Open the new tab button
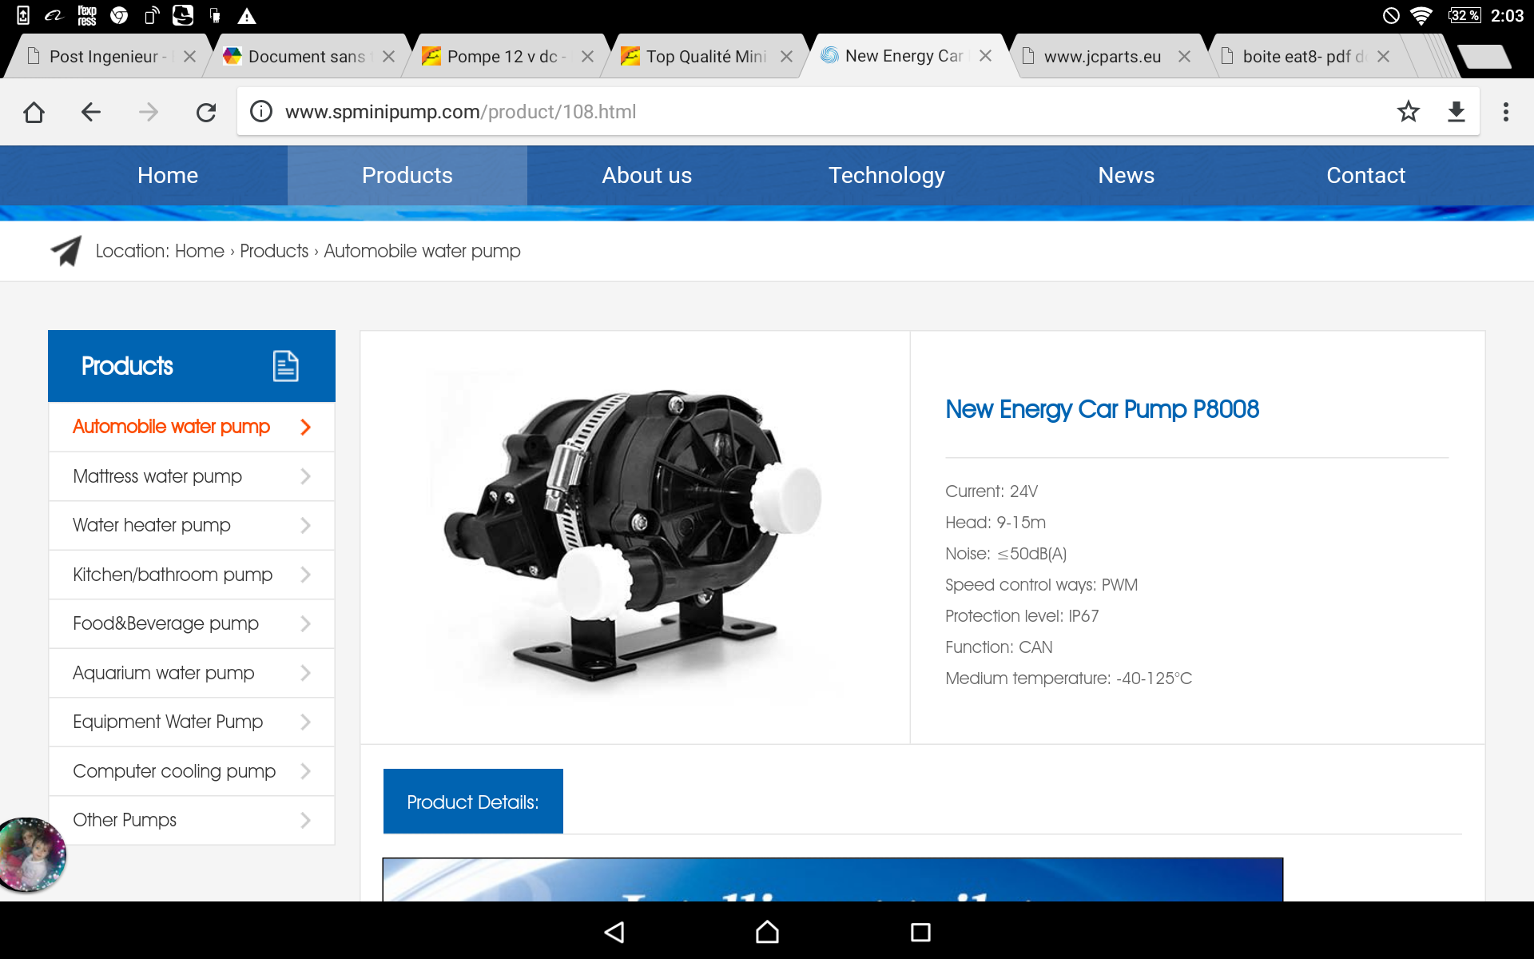1534x959 pixels. coord(1483,57)
